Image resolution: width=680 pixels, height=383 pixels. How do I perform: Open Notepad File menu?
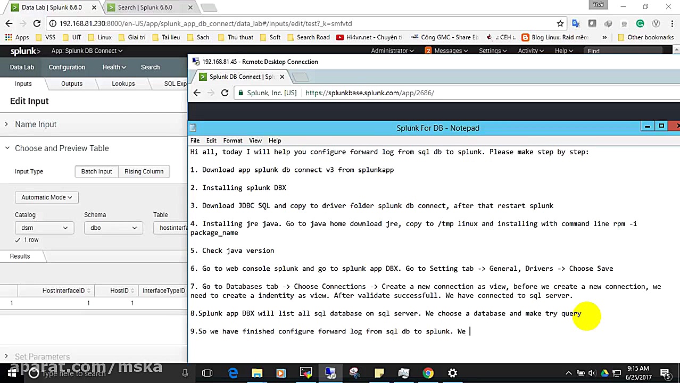pos(195,140)
